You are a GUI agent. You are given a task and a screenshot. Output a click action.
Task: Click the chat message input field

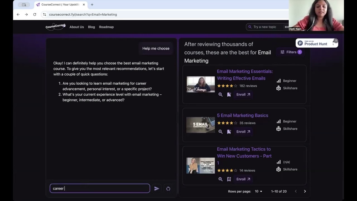pyautogui.click(x=100, y=188)
